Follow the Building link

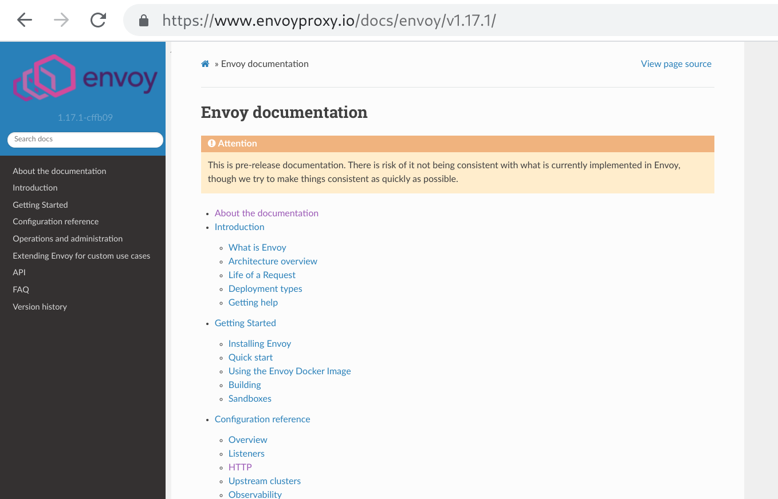[x=245, y=385]
